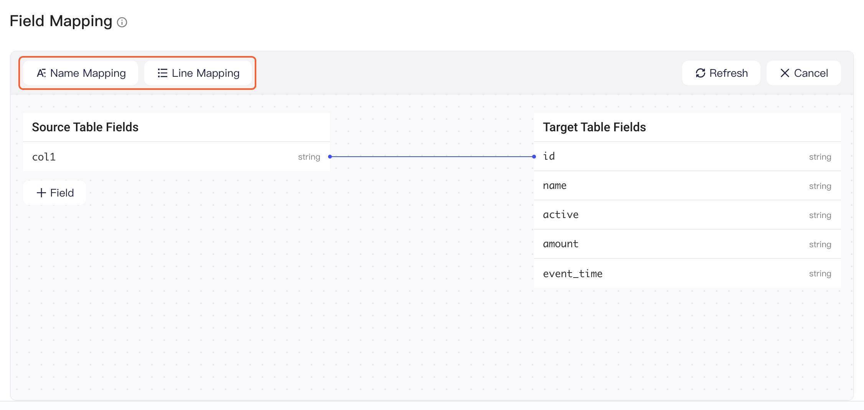Click the blue mapping line between fields
Image resolution: width=864 pixels, height=410 pixels.
(x=432, y=157)
